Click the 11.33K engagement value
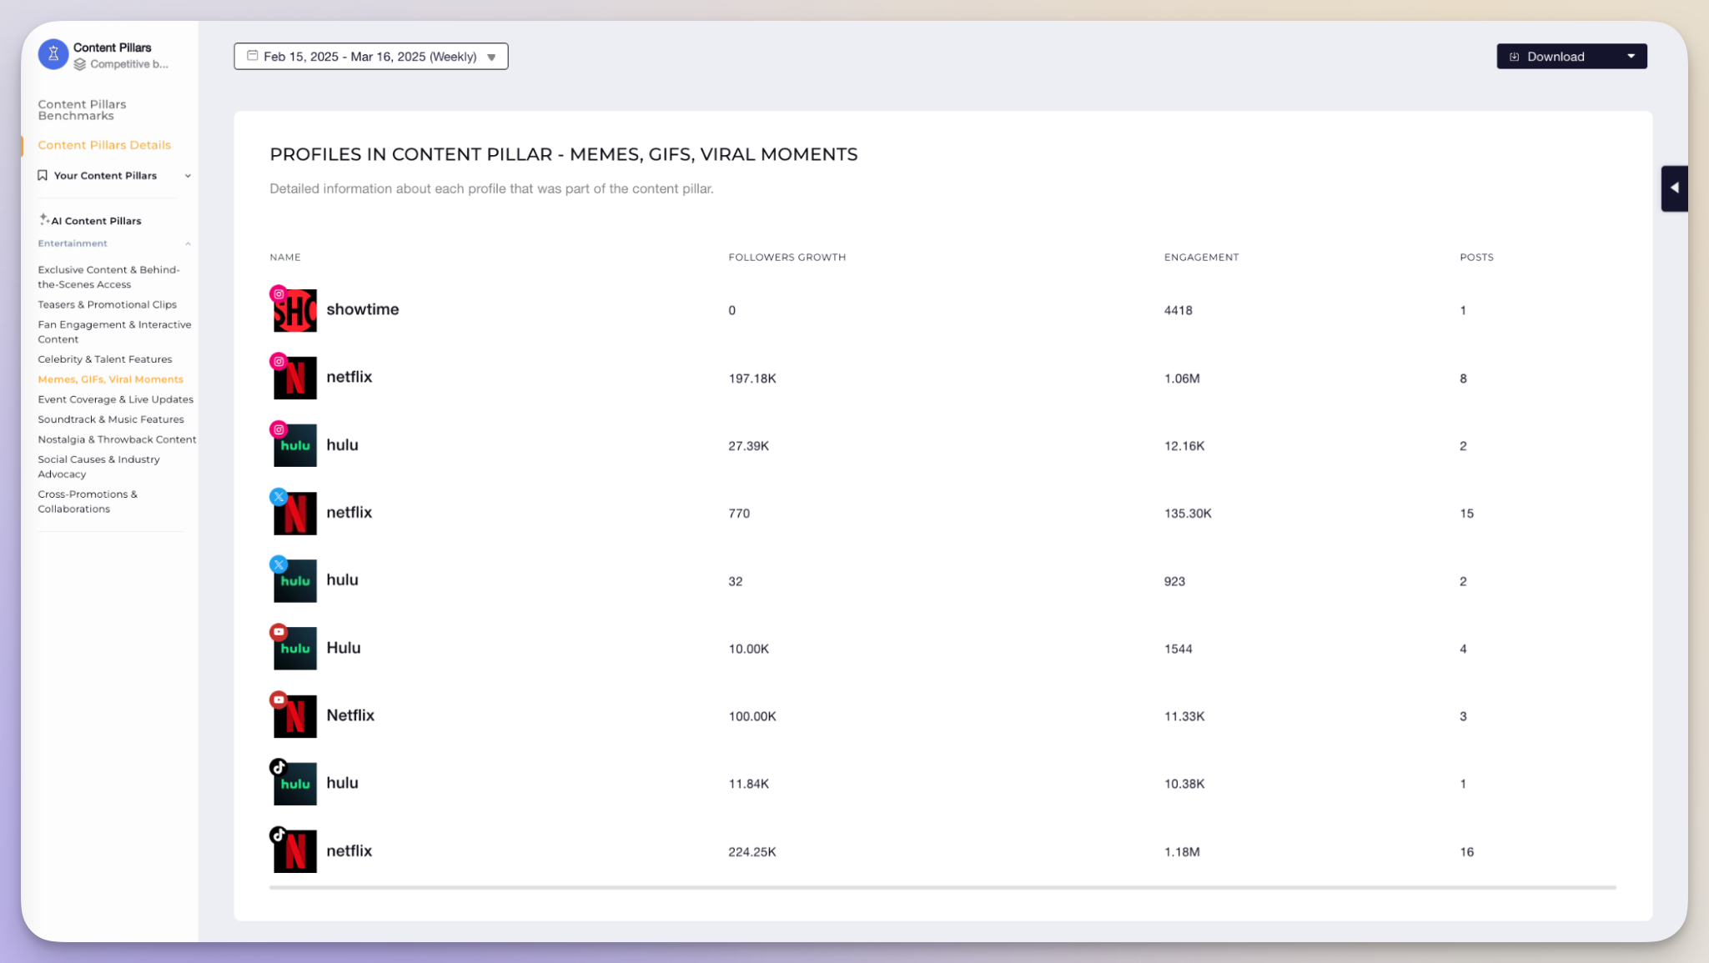Viewport: 1709px width, 963px height. tap(1184, 716)
